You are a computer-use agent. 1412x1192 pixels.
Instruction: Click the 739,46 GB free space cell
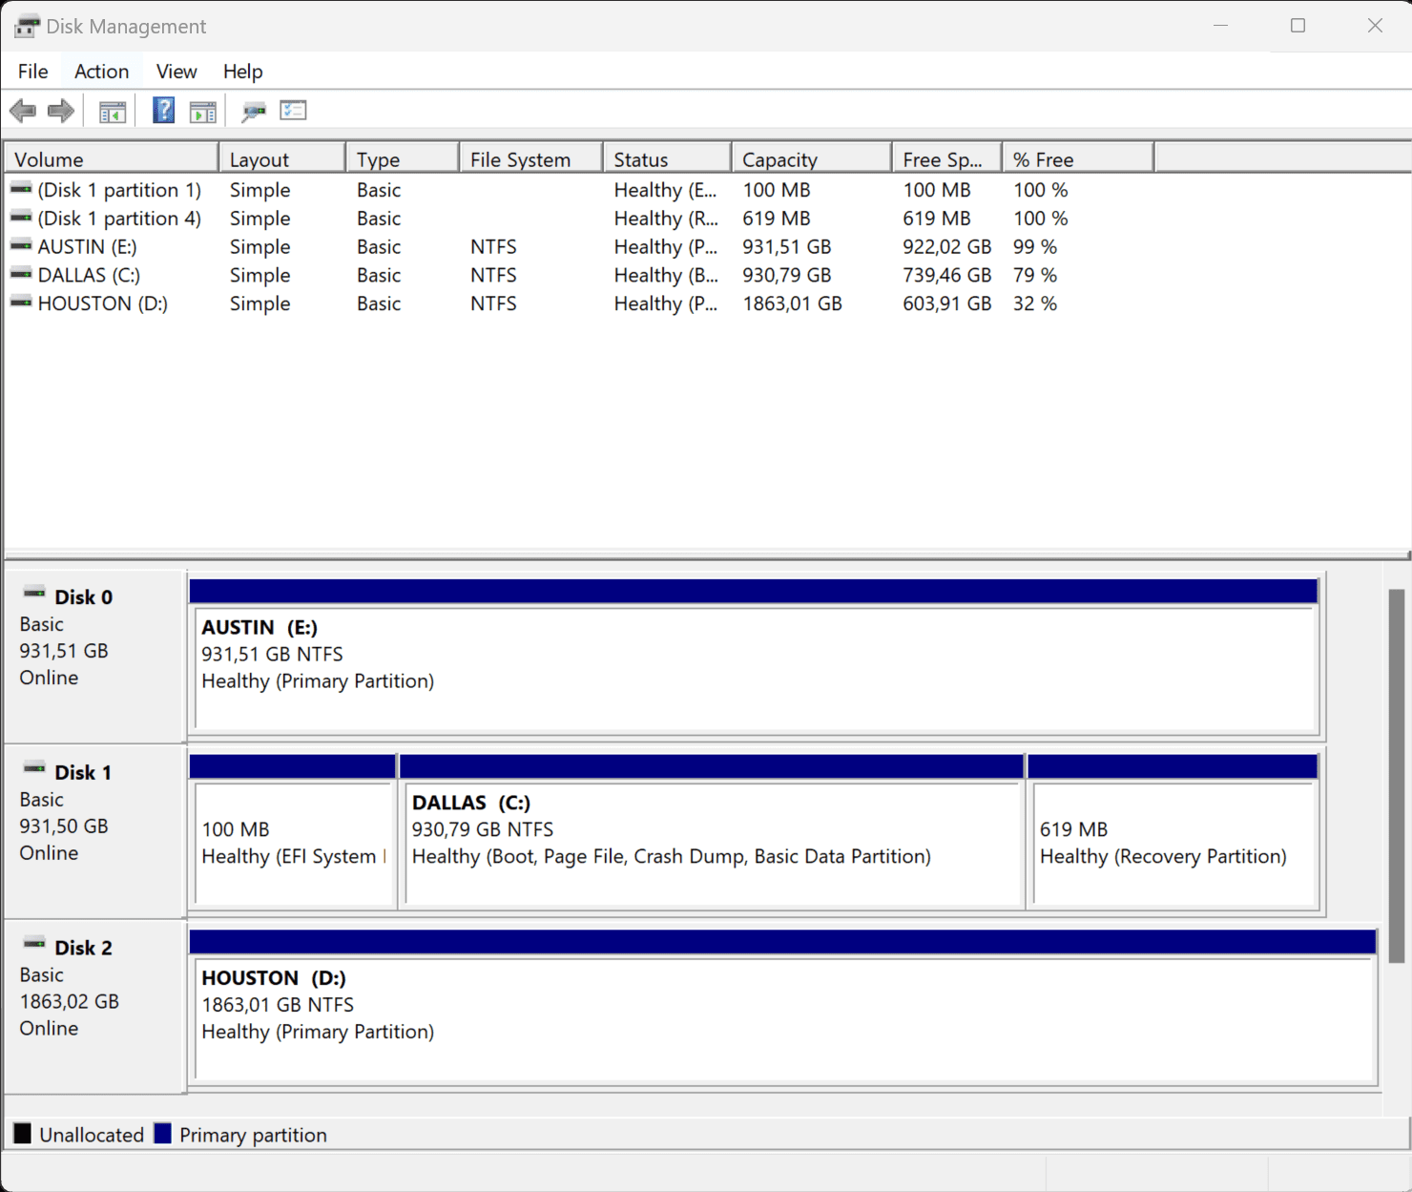(x=947, y=276)
